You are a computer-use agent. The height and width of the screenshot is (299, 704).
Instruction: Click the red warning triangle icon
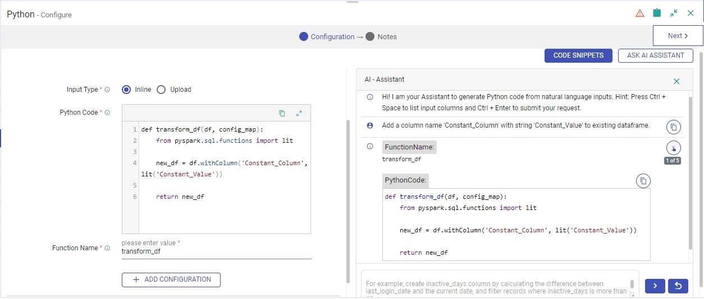(x=639, y=13)
